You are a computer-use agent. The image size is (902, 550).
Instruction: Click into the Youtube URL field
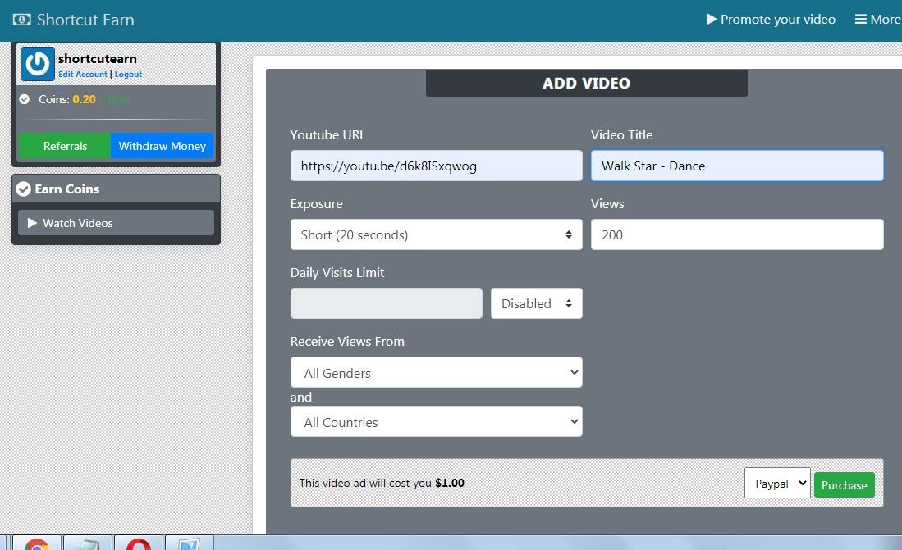tap(436, 166)
